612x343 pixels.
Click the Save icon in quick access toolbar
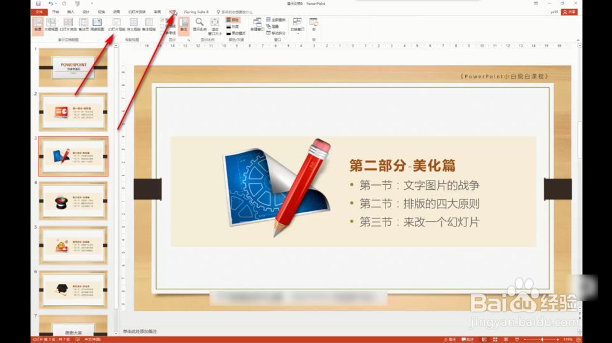click(x=38, y=4)
